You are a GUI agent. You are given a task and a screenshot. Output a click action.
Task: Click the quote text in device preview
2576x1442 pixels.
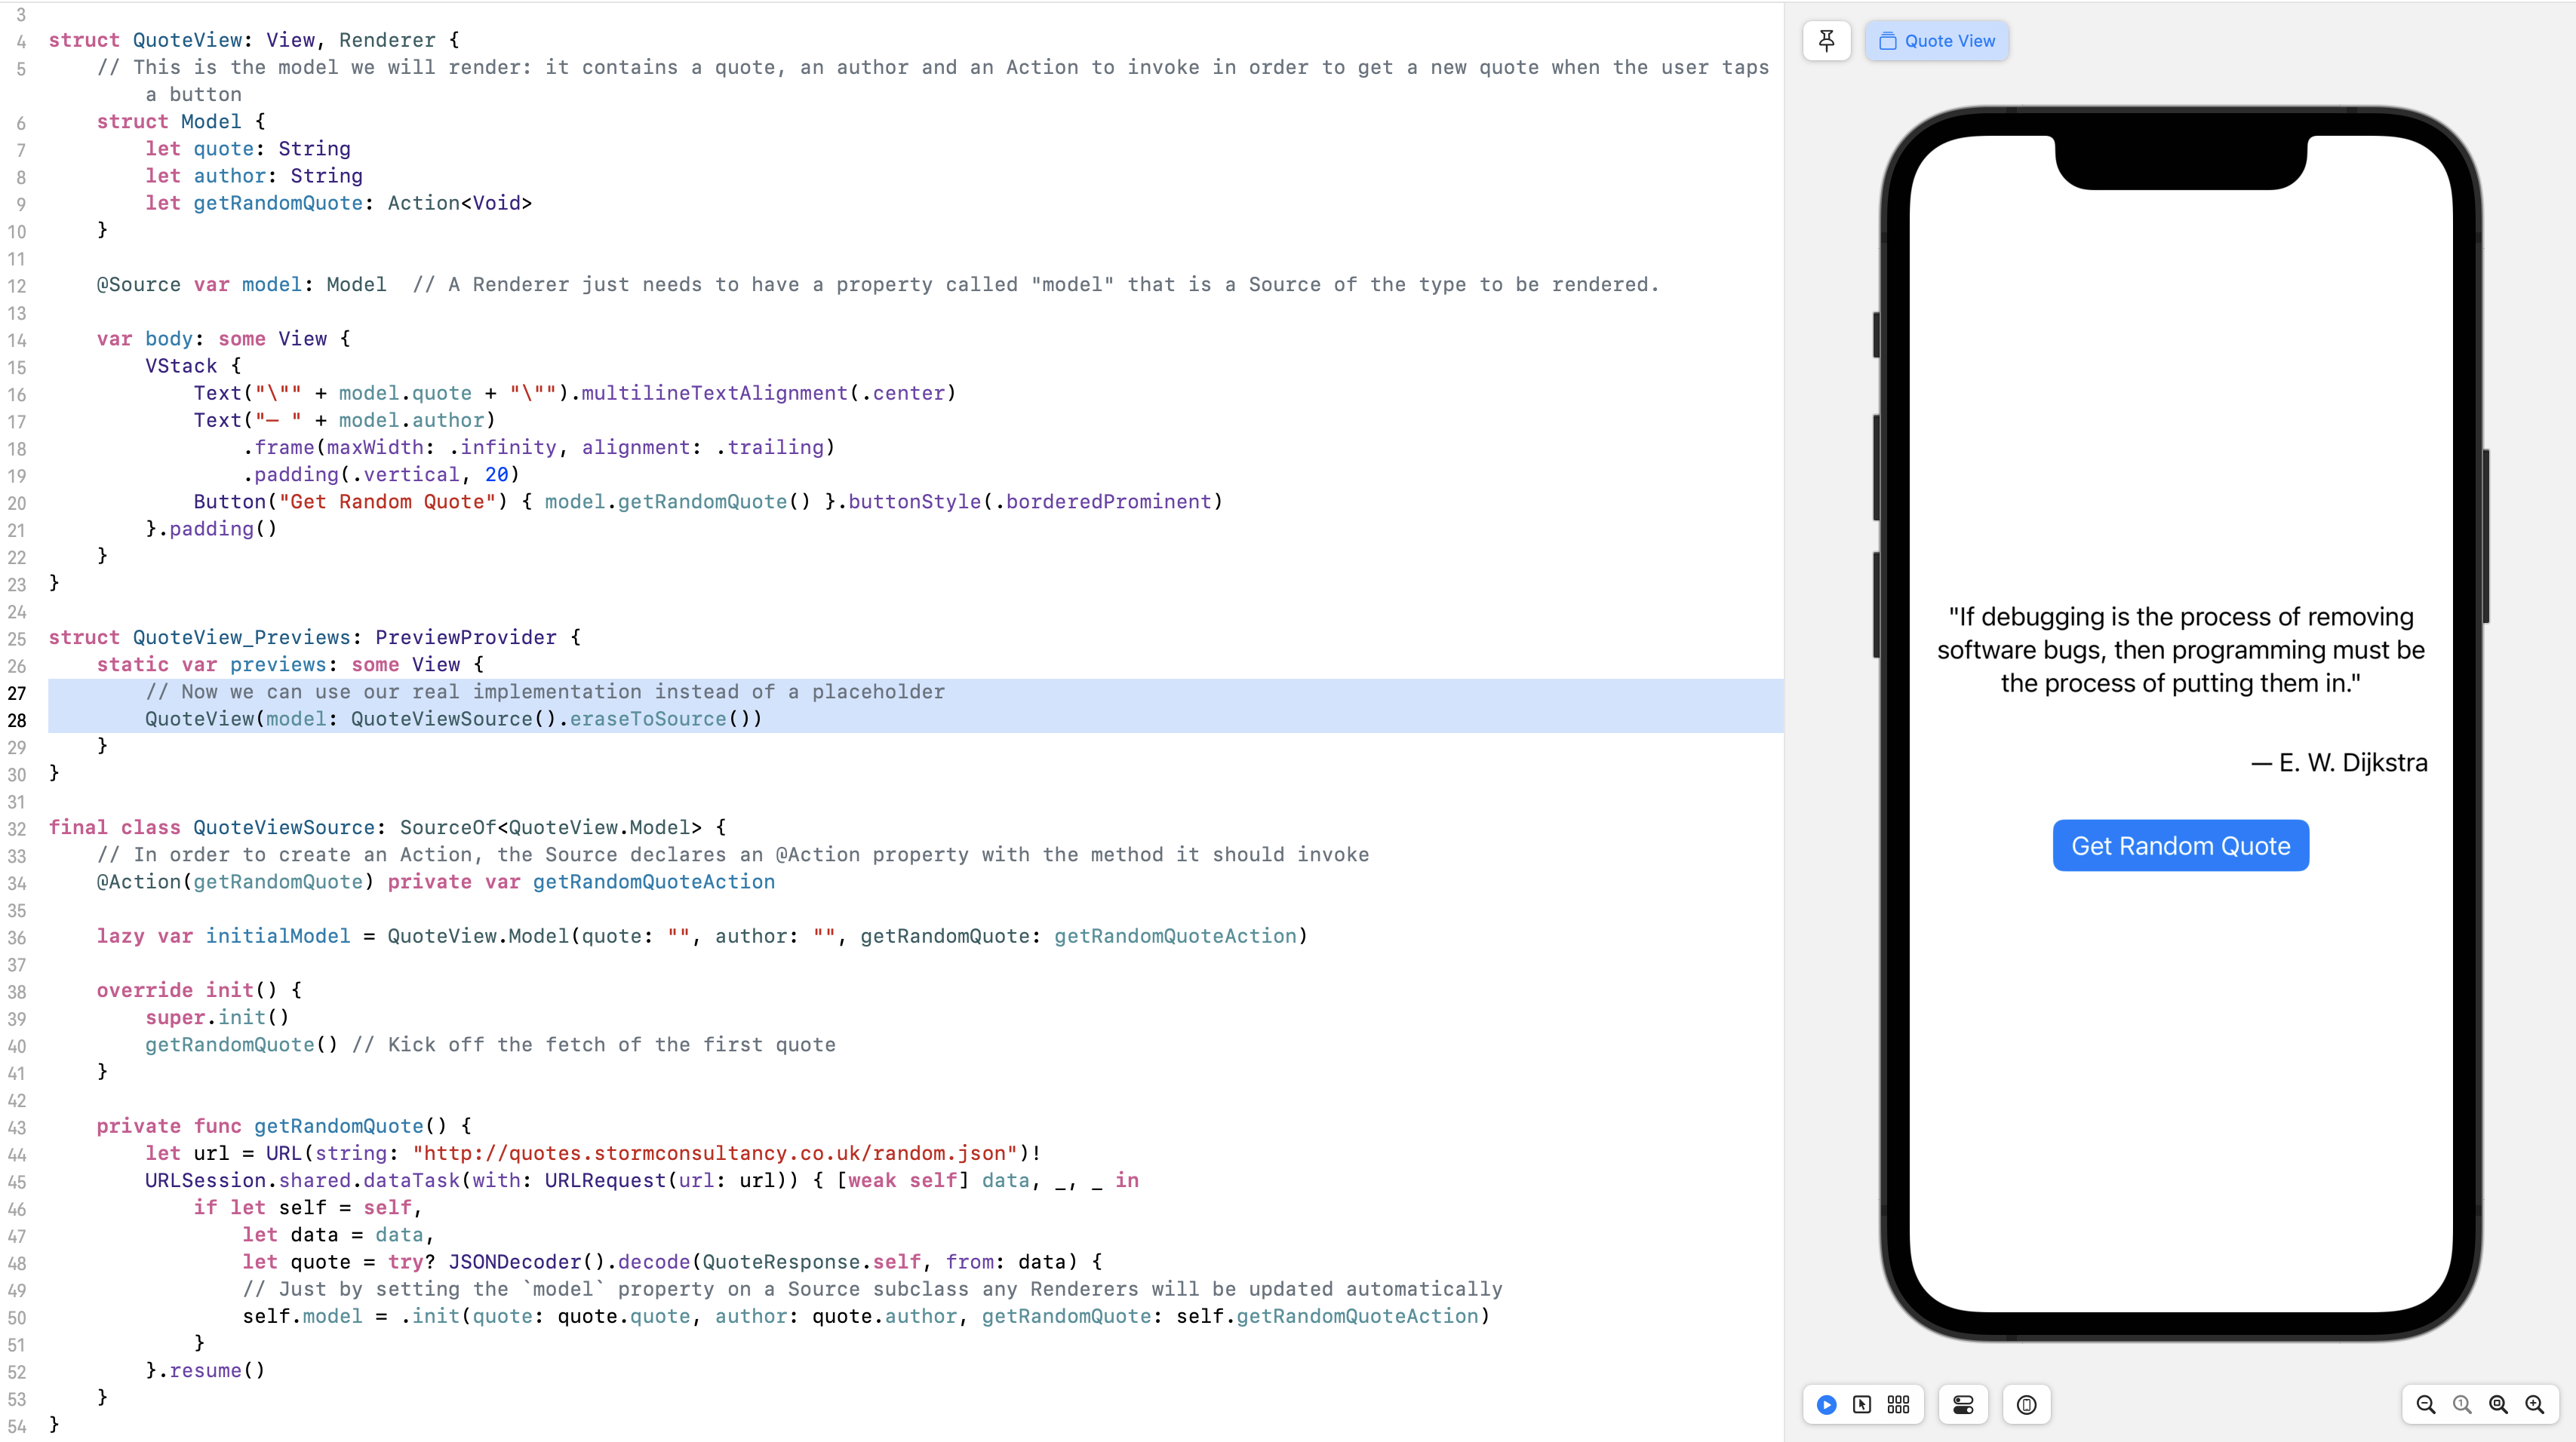(2180, 649)
